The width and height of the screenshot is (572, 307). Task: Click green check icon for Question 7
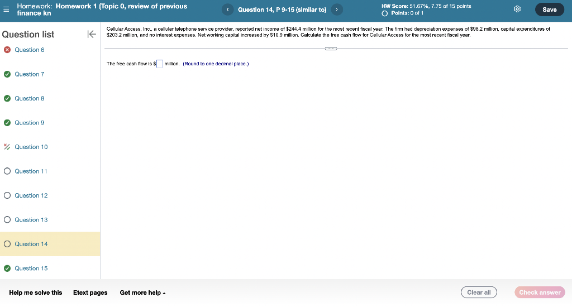pos(7,74)
